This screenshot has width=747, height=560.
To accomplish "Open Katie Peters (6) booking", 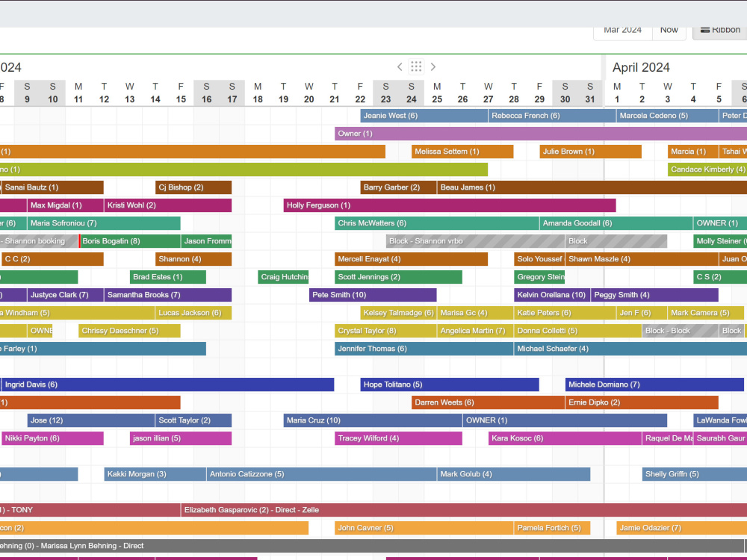I will 565,313.
